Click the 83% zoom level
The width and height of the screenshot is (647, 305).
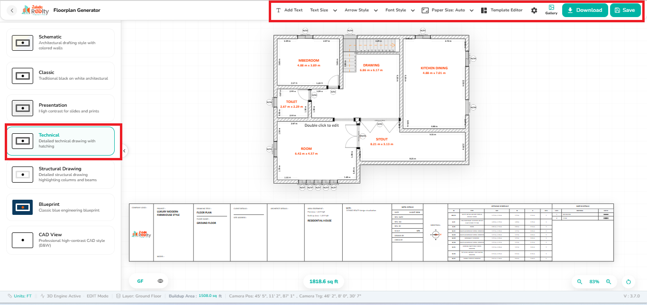594,282
